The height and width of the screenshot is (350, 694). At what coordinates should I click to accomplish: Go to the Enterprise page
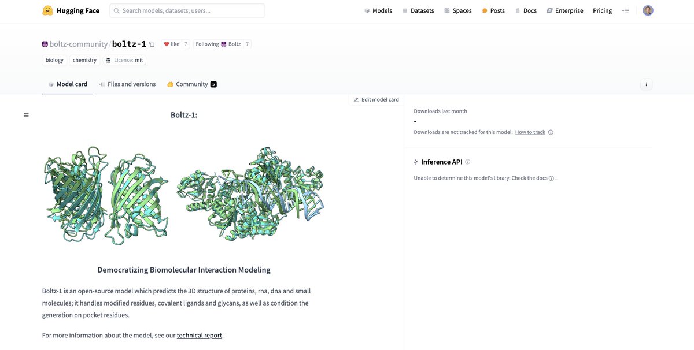(x=565, y=10)
